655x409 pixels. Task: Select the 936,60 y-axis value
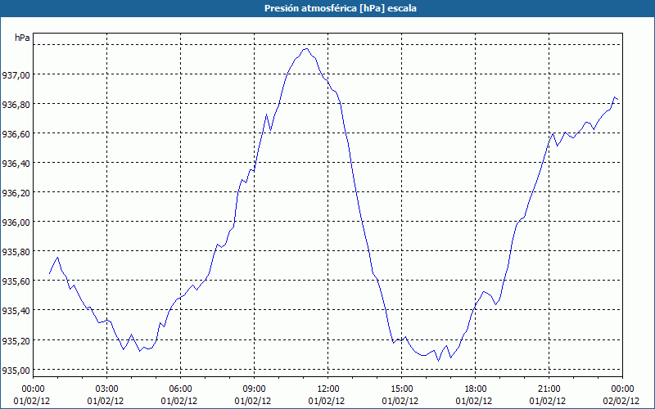(x=16, y=134)
